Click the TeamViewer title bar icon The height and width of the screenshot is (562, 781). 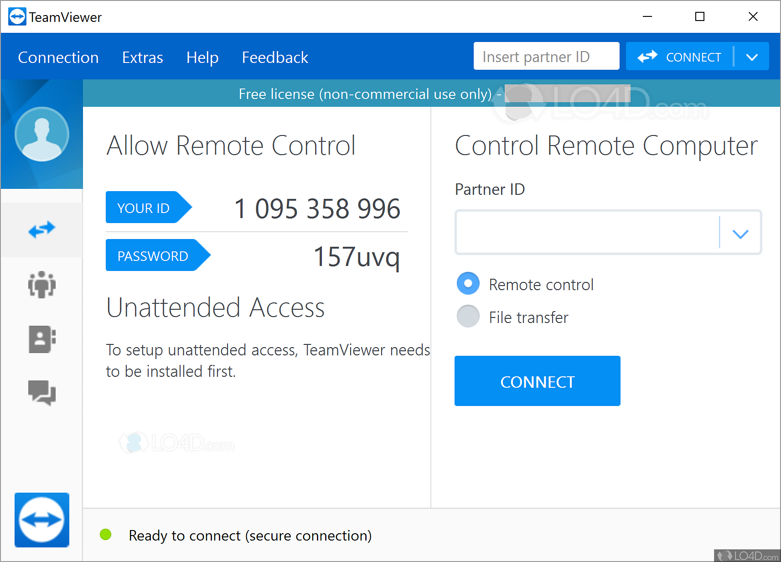(17, 17)
